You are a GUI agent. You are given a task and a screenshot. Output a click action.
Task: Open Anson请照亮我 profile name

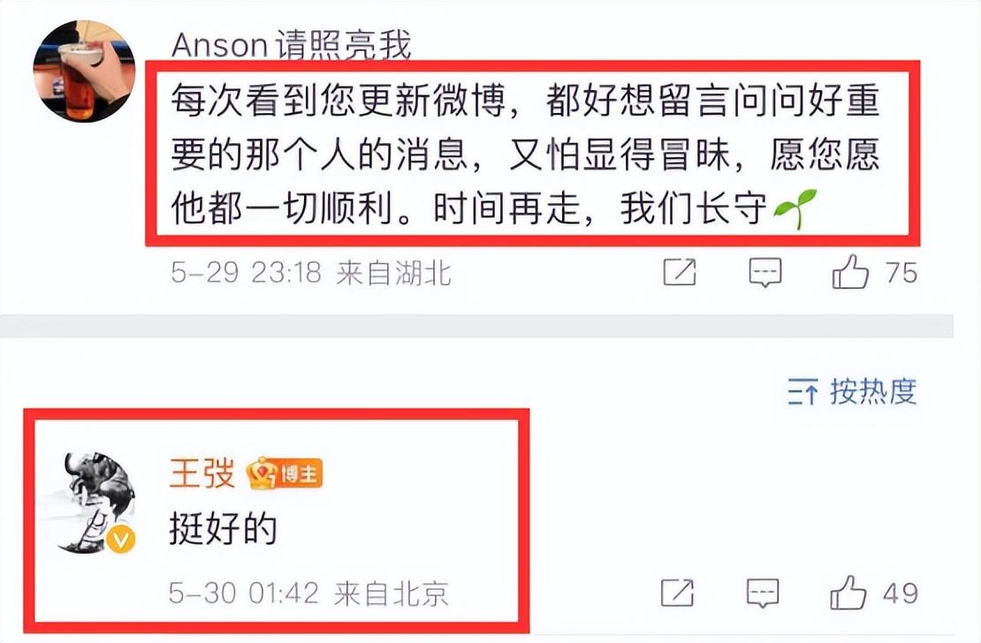tap(292, 45)
